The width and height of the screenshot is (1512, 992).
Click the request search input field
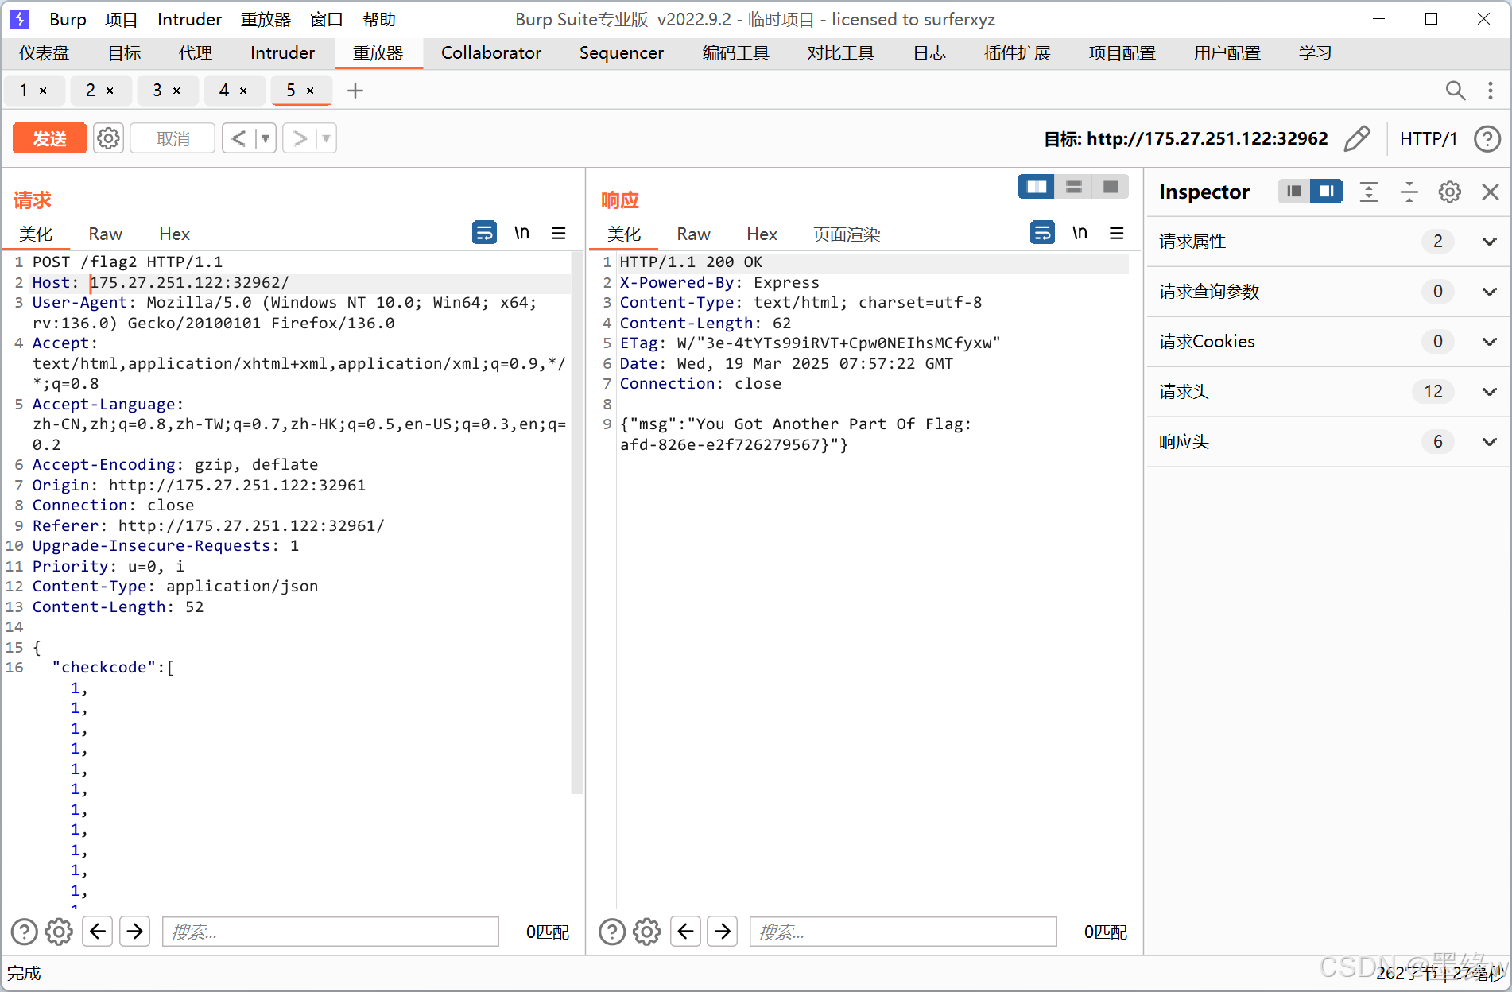click(331, 932)
